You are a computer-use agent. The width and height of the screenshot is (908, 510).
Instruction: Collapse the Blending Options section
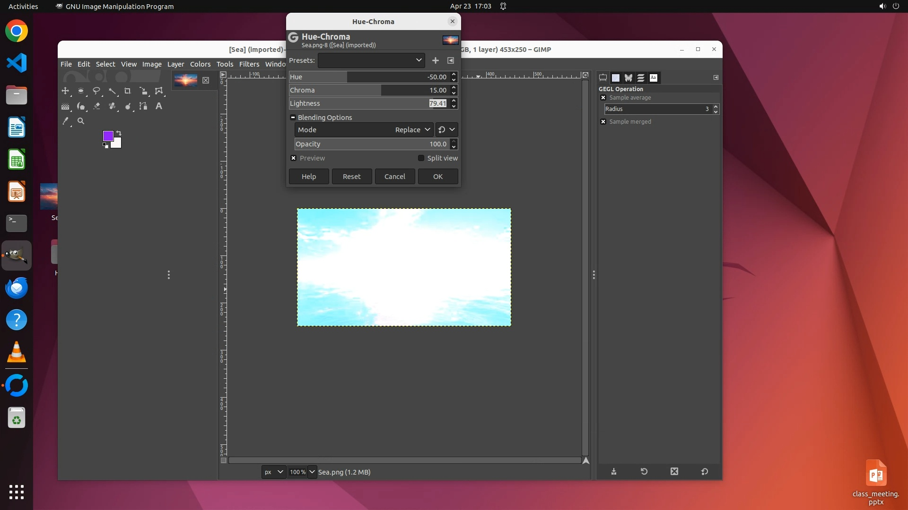pyautogui.click(x=293, y=118)
